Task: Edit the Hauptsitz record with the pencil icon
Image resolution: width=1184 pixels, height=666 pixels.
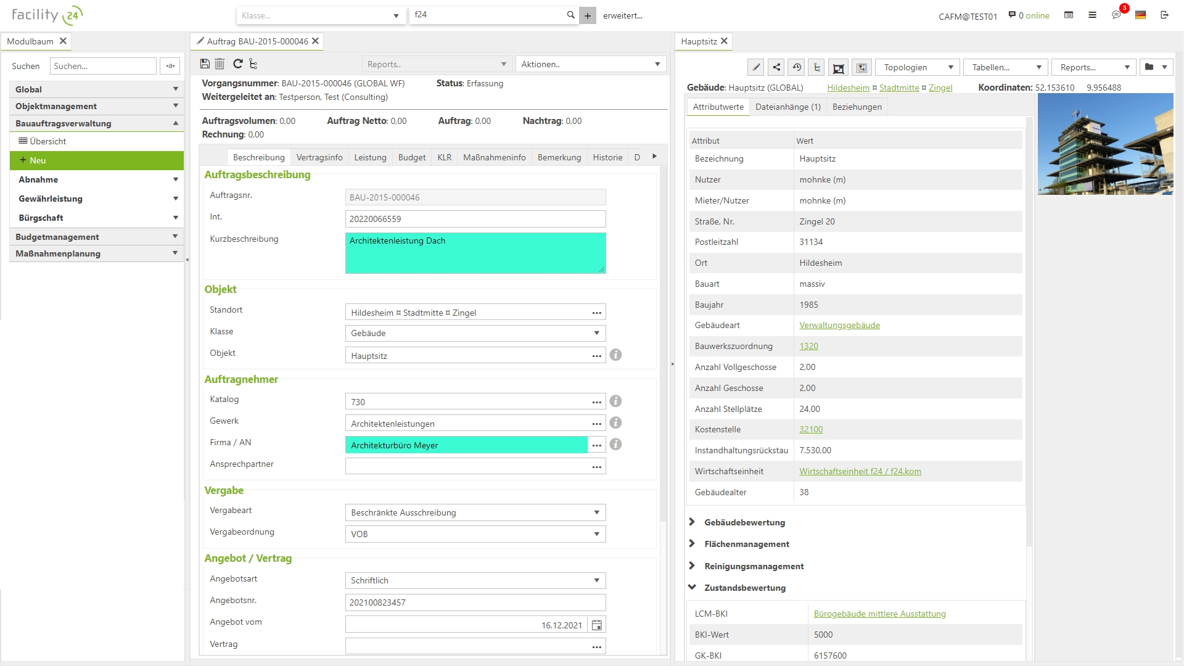Action: click(x=755, y=67)
